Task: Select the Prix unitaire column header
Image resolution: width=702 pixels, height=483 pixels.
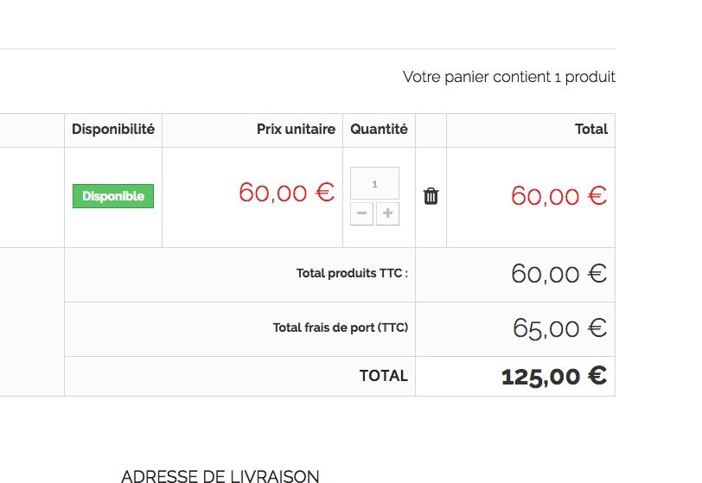Action: (x=296, y=130)
